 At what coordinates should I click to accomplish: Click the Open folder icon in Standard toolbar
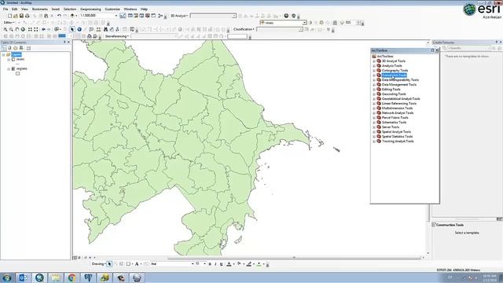16,16
